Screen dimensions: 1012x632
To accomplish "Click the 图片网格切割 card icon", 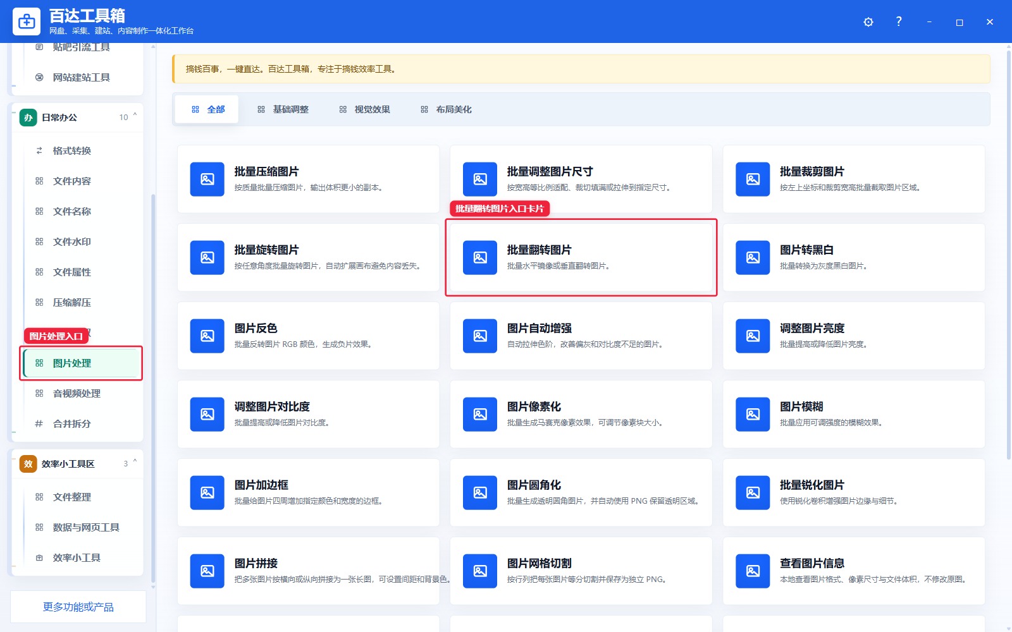I will pos(480,571).
